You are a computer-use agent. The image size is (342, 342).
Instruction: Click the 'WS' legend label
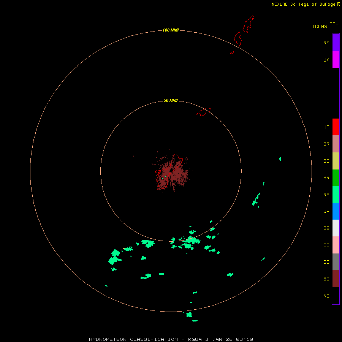[x=326, y=212]
